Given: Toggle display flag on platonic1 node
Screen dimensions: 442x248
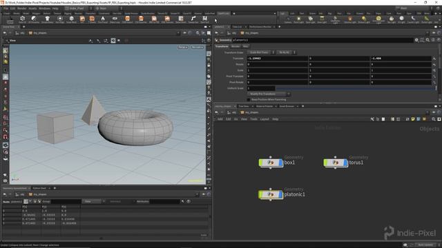Looking at the screenshot, I should [x=280, y=194].
